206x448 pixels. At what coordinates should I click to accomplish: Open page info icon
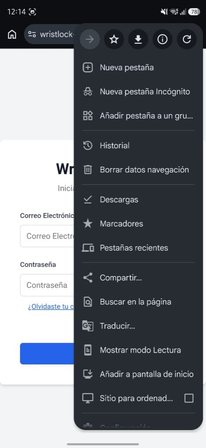(162, 39)
